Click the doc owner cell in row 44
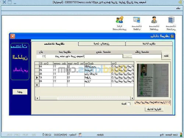 [60, 67]
